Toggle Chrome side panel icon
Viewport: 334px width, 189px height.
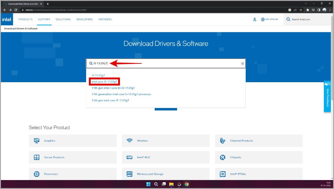[319, 10]
